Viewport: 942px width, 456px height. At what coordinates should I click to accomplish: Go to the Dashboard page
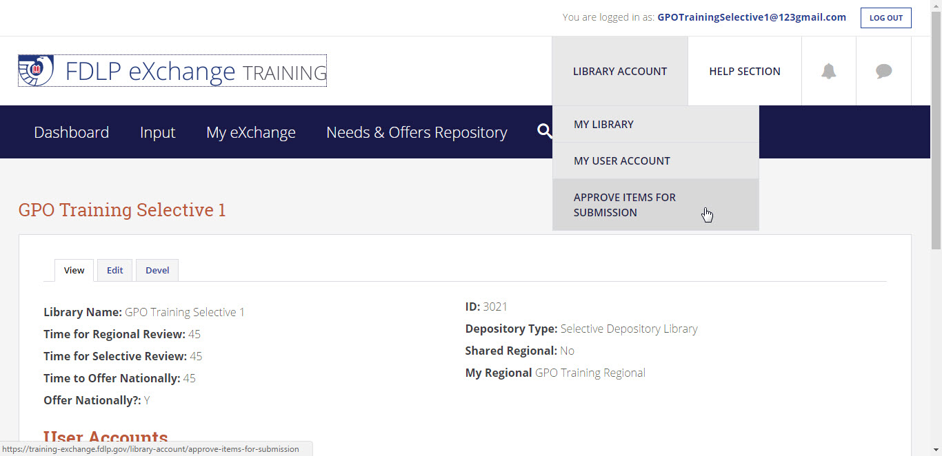(72, 132)
